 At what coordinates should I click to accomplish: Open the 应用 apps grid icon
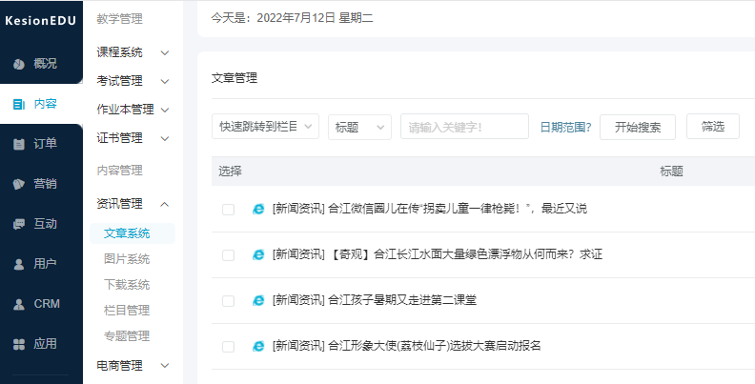[x=19, y=343]
